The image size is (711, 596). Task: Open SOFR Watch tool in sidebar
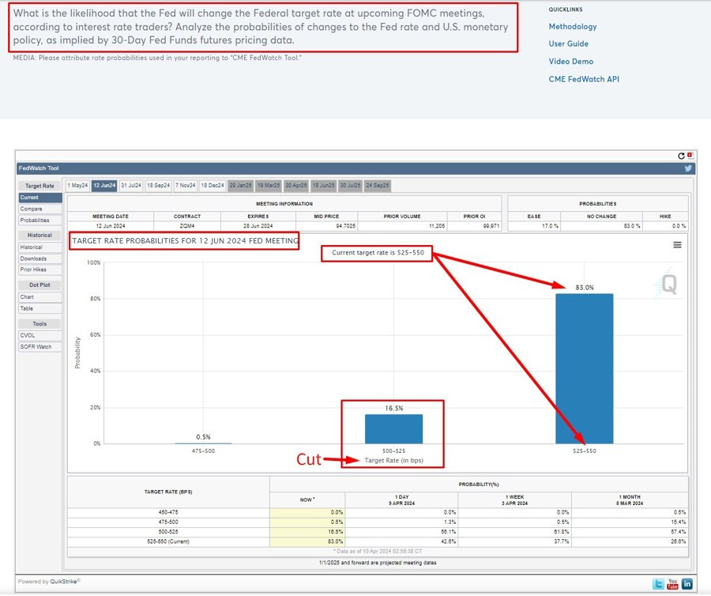point(40,347)
